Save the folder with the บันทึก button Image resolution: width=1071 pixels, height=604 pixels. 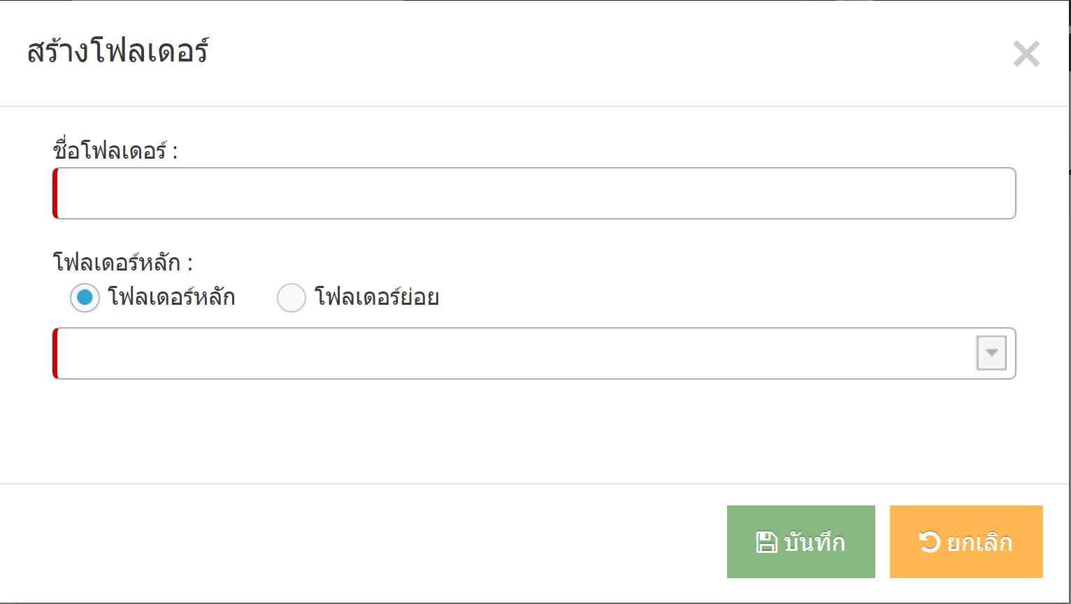[x=801, y=542]
